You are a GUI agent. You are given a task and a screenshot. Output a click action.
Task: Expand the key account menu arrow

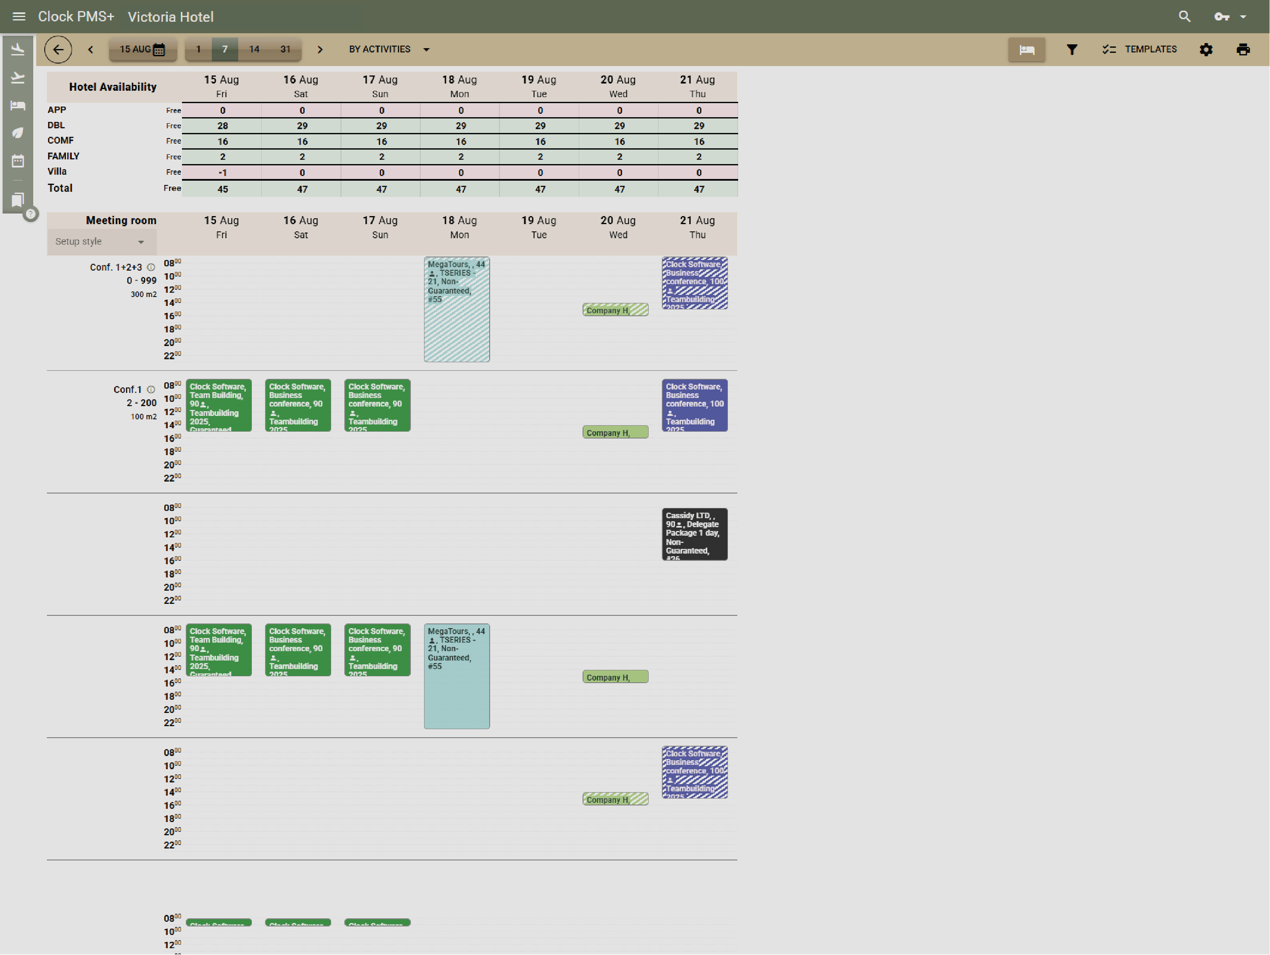pos(1243,17)
